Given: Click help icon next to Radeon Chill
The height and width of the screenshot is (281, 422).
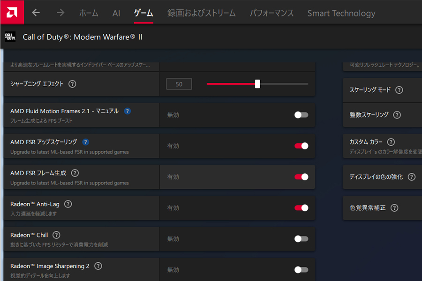Looking at the screenshot, I should pos(56,235).
